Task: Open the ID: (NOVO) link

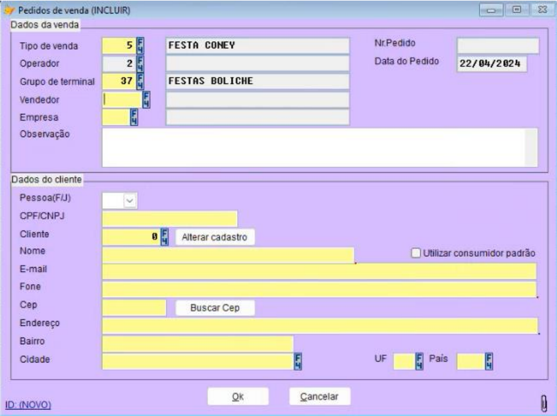Action: pyautogui.click(x=29, y=405)
